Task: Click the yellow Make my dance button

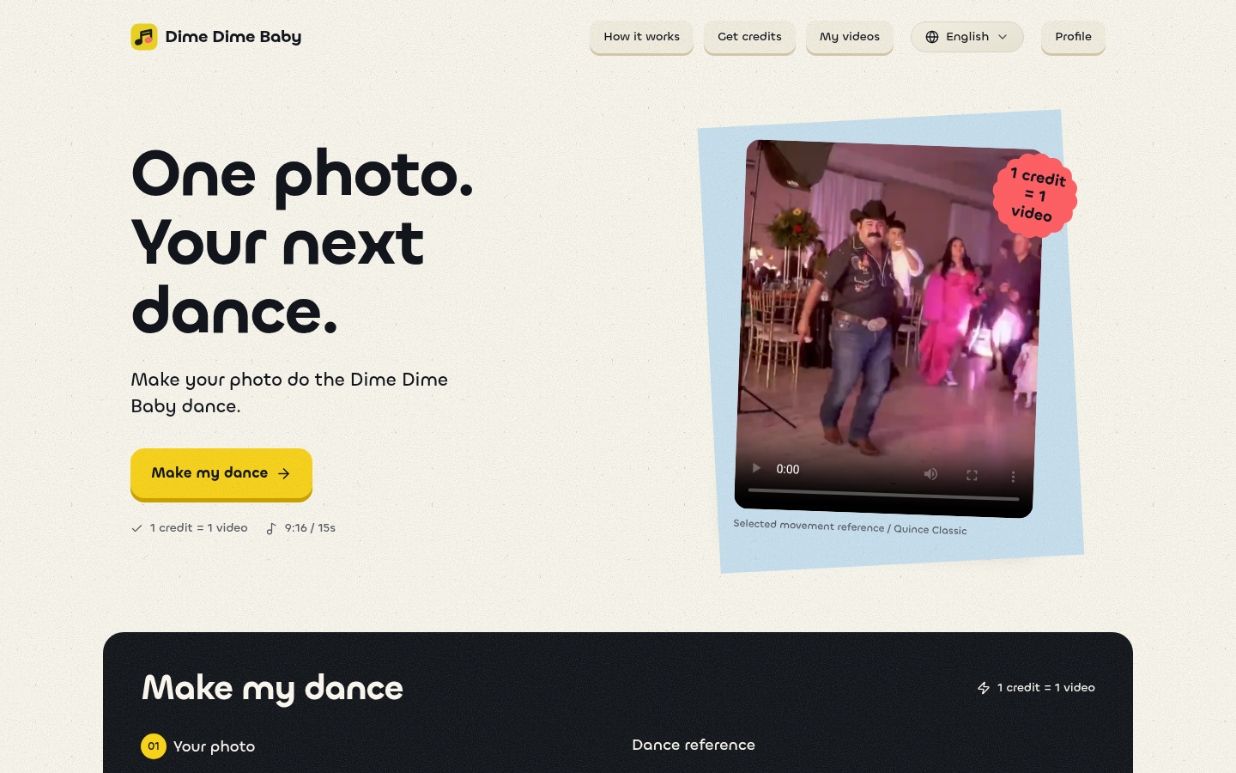Action: coord(221,473)
